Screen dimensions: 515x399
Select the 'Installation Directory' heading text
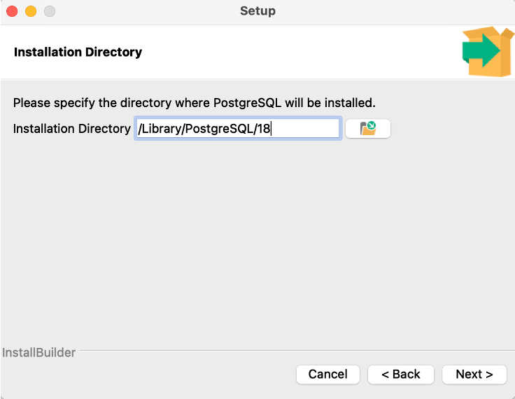coord(78,52)
